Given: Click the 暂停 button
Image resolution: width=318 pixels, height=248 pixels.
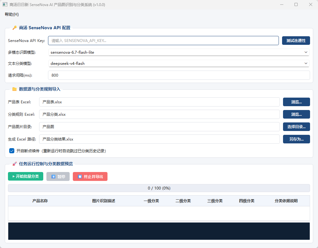Looking at the screenshot, I should click(58, 176).
